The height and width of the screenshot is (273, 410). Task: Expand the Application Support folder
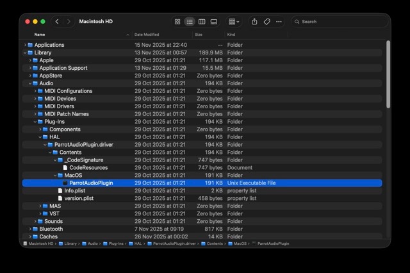30,68
